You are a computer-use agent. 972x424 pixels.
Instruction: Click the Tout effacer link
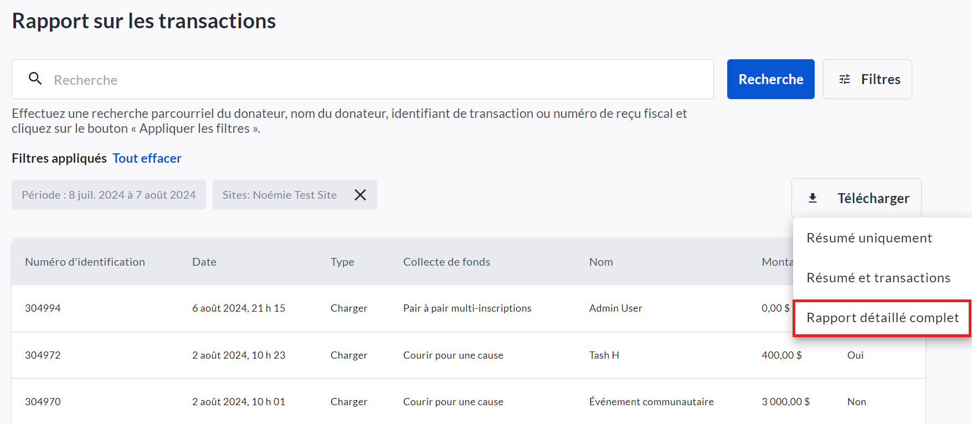click(x=147, y=158)
